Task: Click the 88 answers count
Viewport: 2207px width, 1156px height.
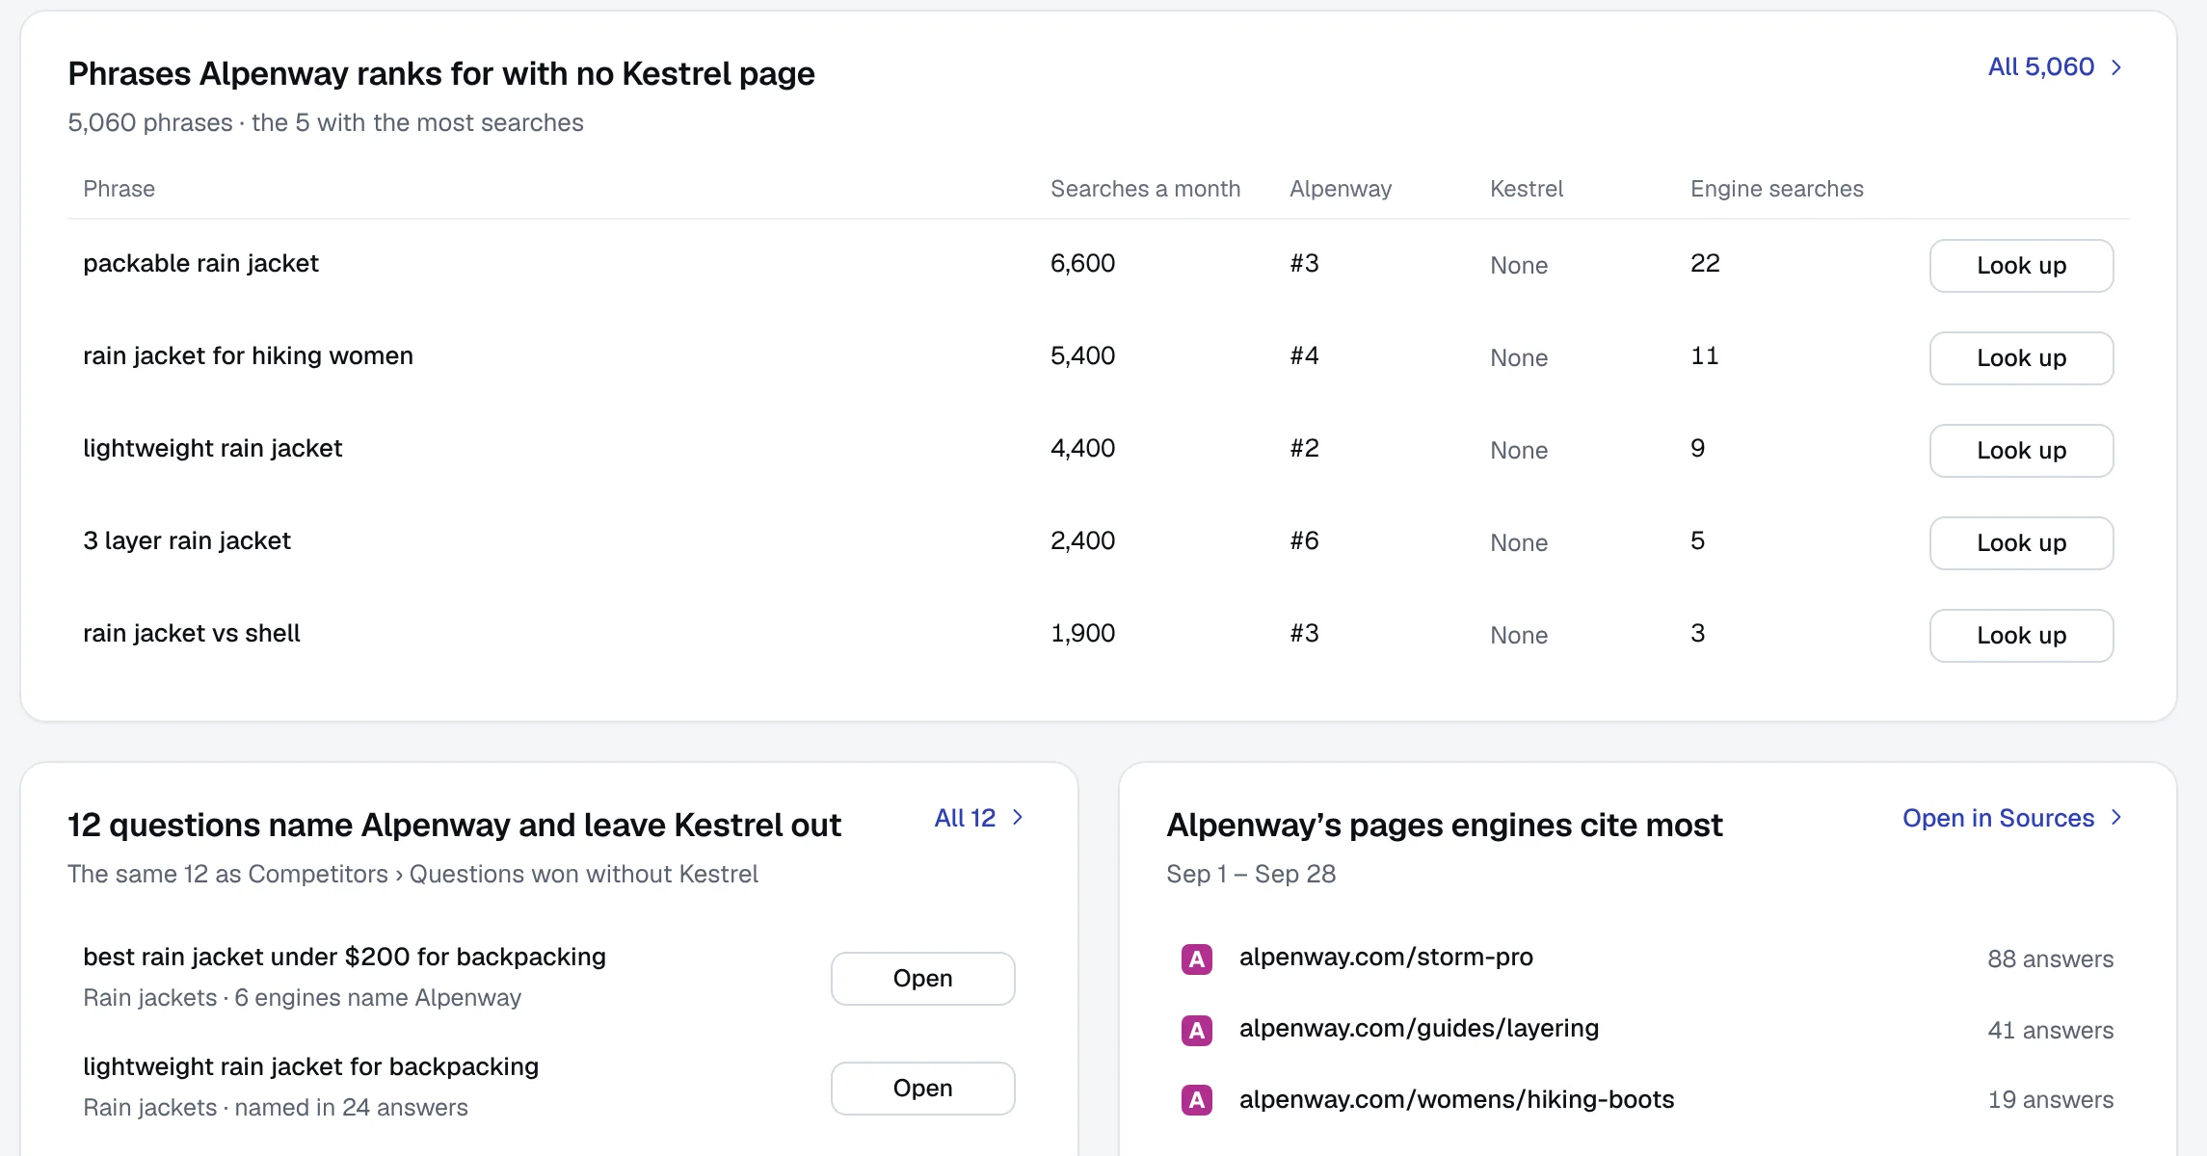Action: click(x=2050, y=959)
